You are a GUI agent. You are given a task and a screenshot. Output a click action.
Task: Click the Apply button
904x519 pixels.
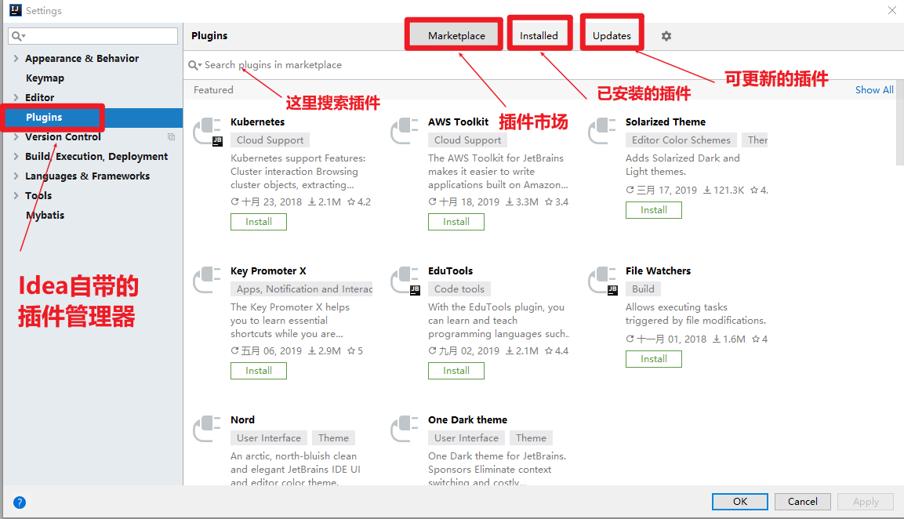pyautogui.click(x=866, y=502)
